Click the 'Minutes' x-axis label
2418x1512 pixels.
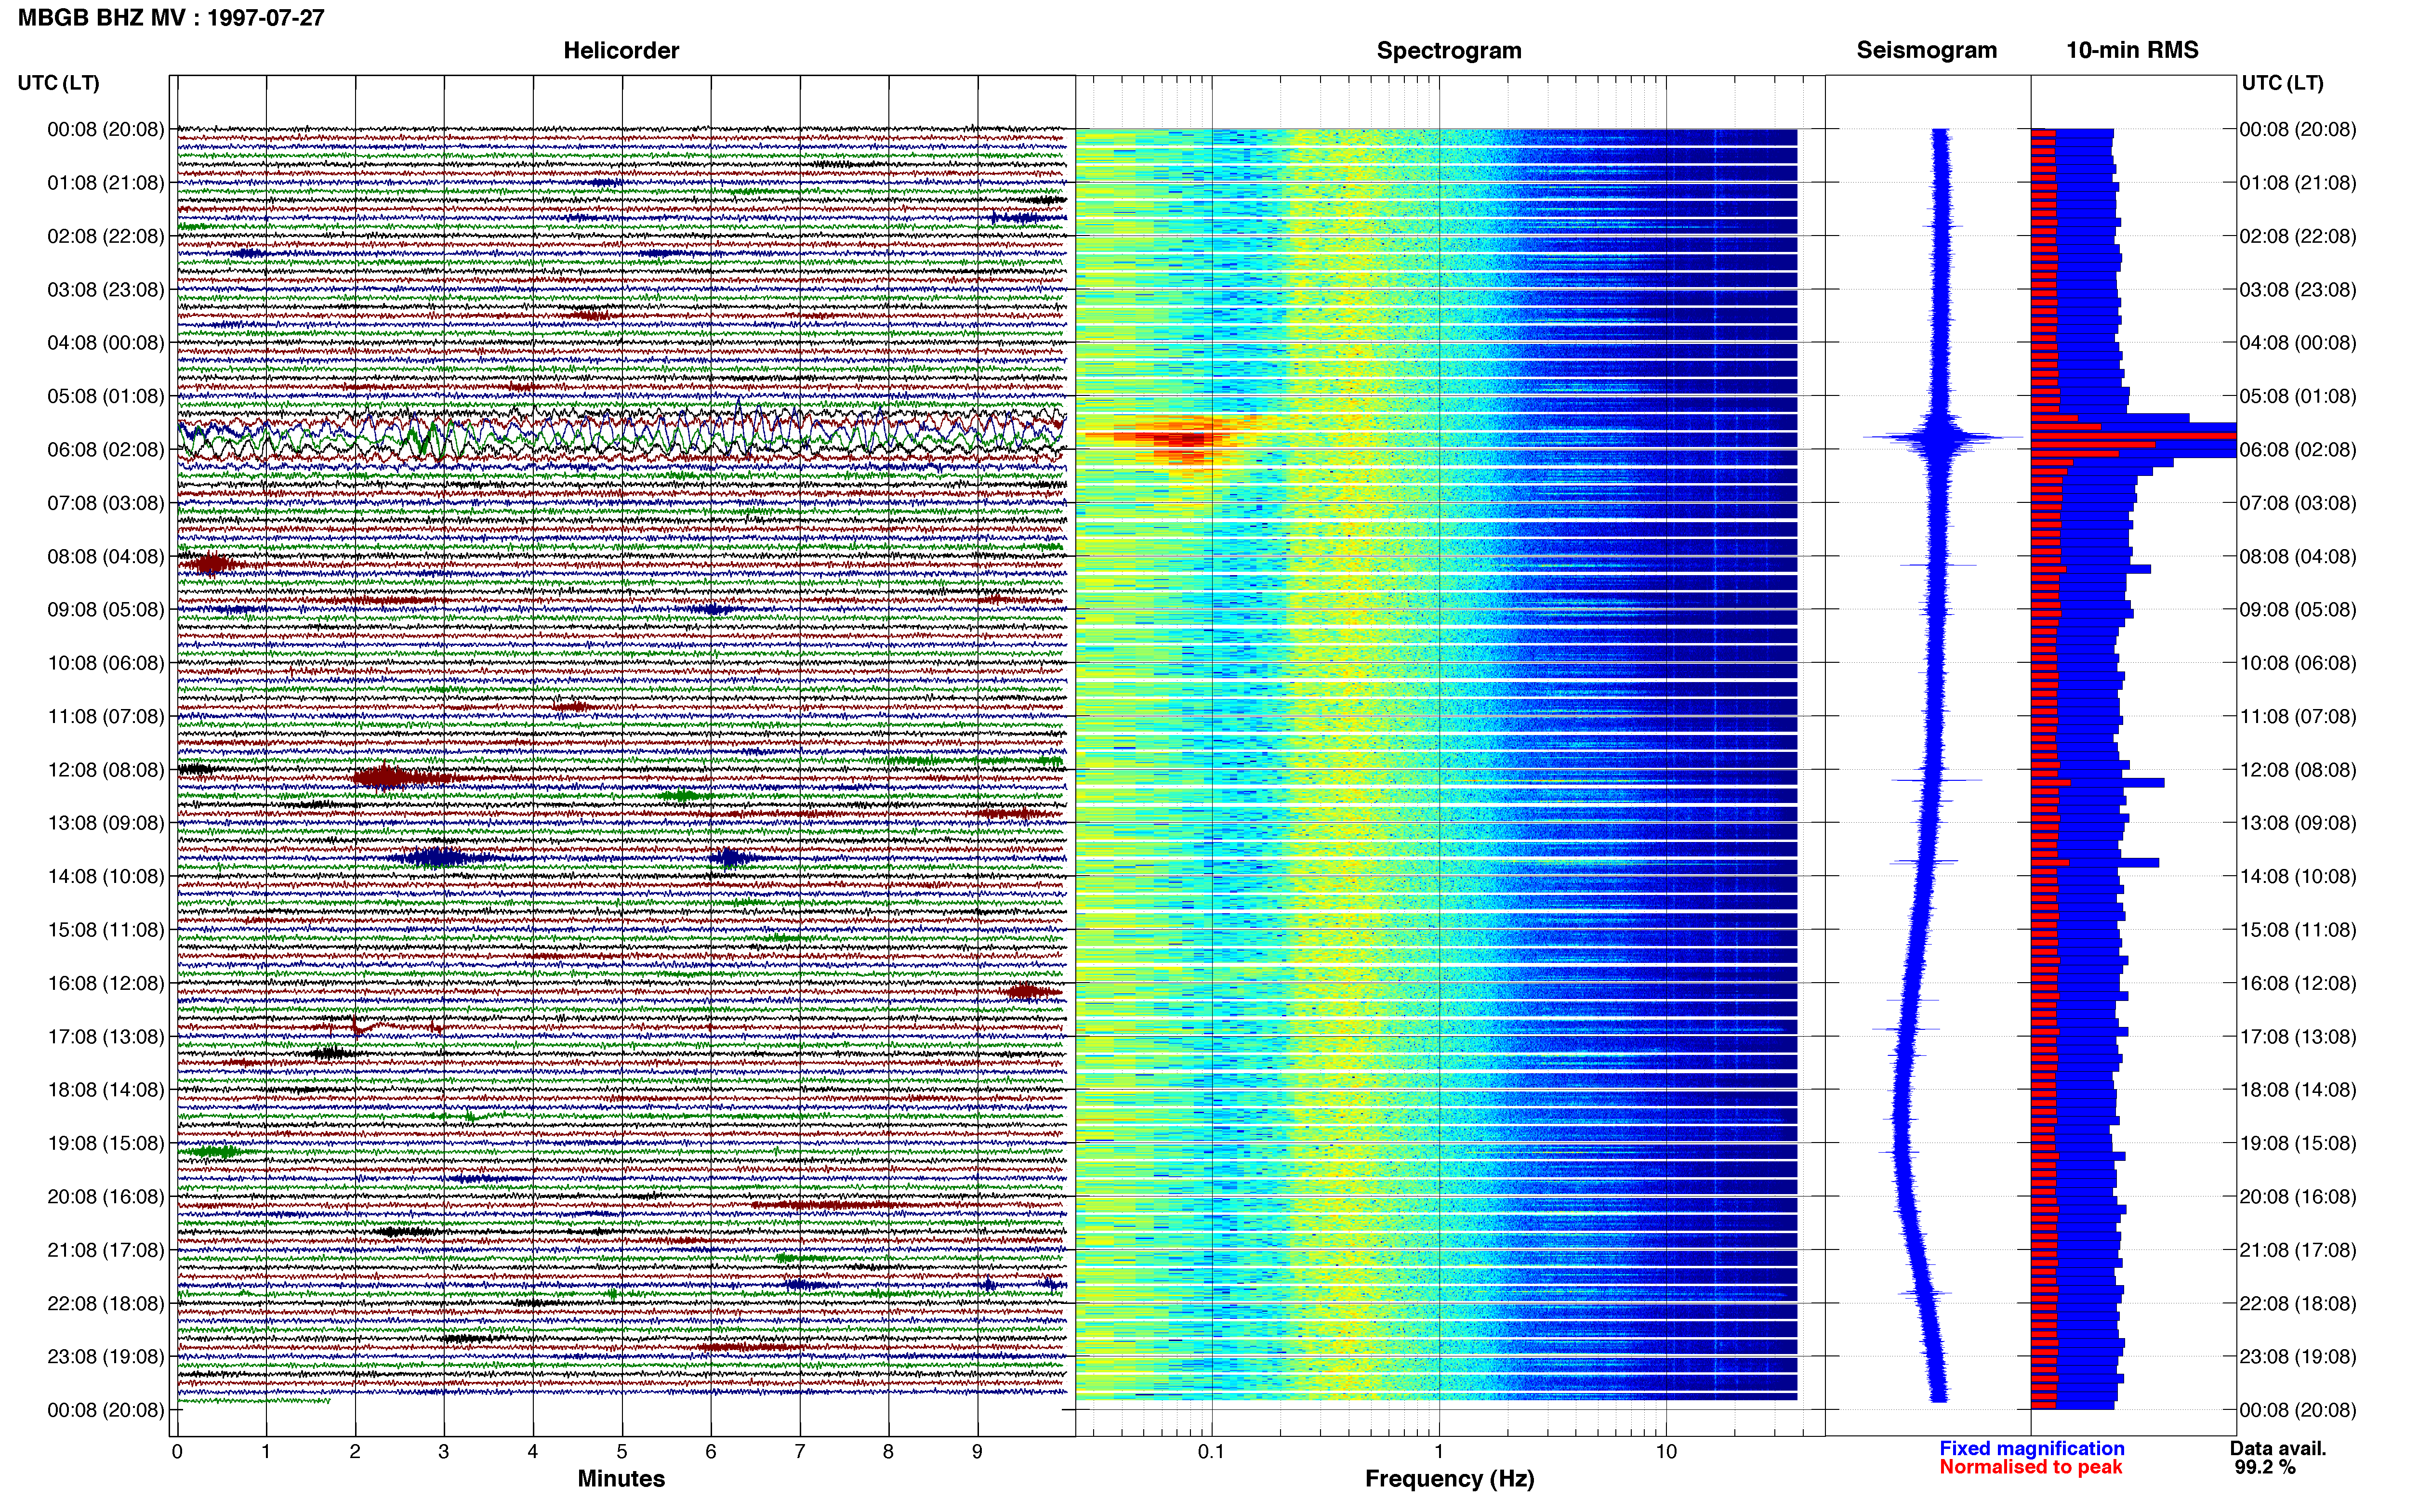click(621, 1478)
